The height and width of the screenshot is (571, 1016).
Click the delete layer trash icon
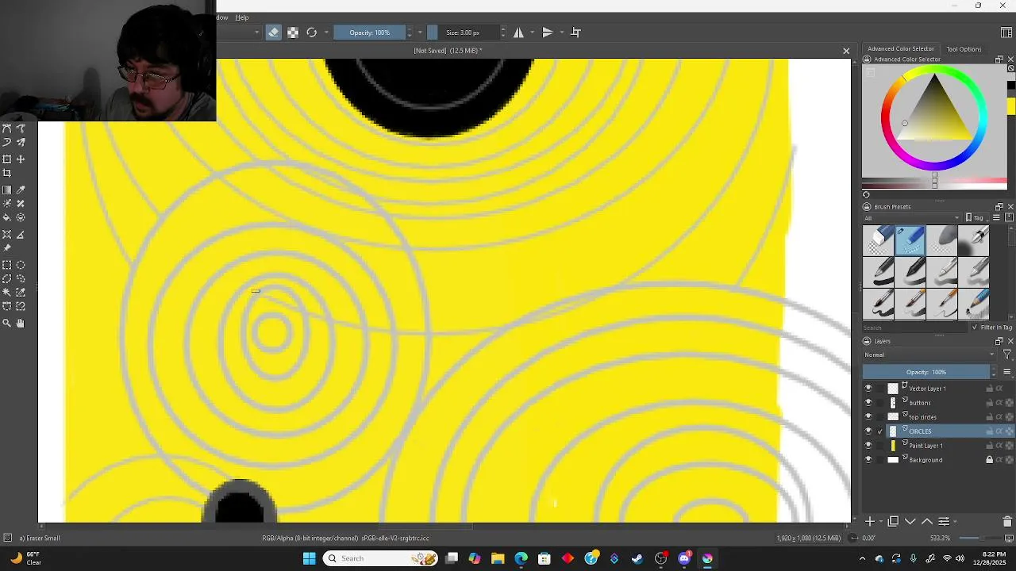pyautogui.click(x=1007, y=521)
